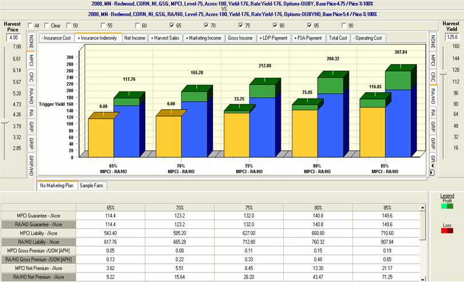Switch to the Total Cost tab
This screenshot has height=282, width=464.
[338, 38]
